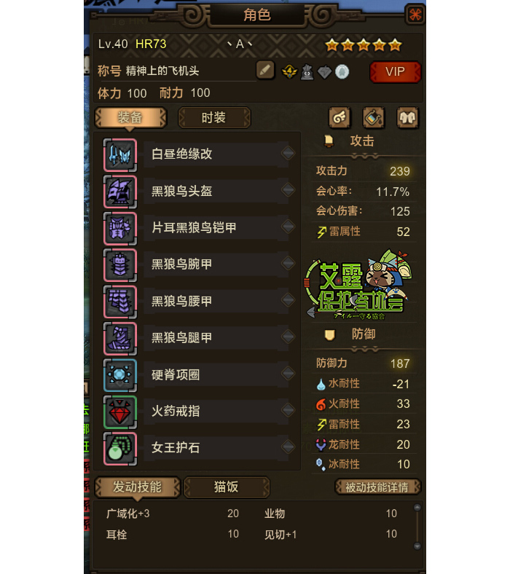Click the 白昼绝缘改 weapon icon
The image size is (510, 574).
pyautogui.click(x=120, y=155)
